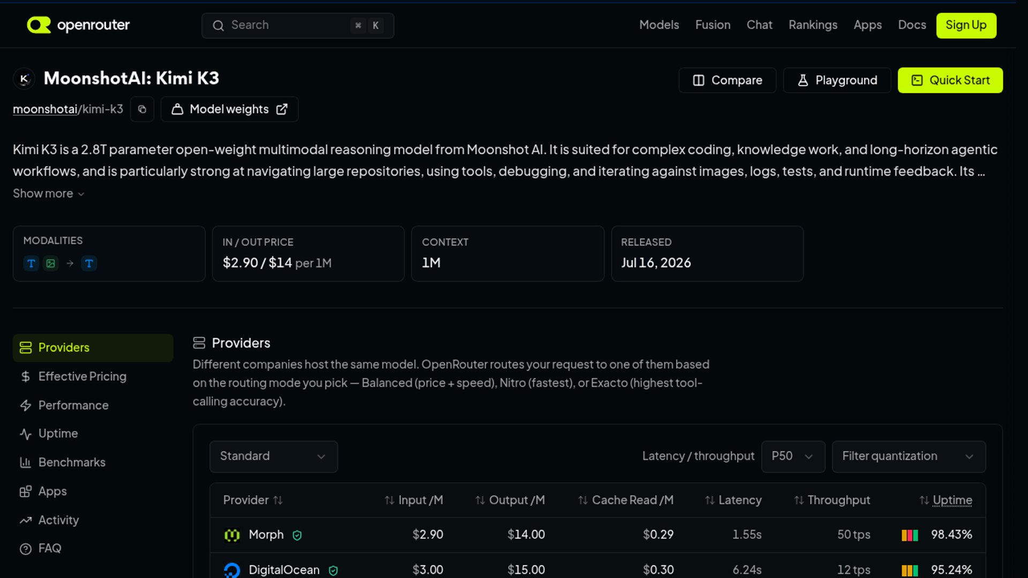Go to Apps section in sidebar
The width and height of the screenshot is (1028, 578).
(93, 491)
